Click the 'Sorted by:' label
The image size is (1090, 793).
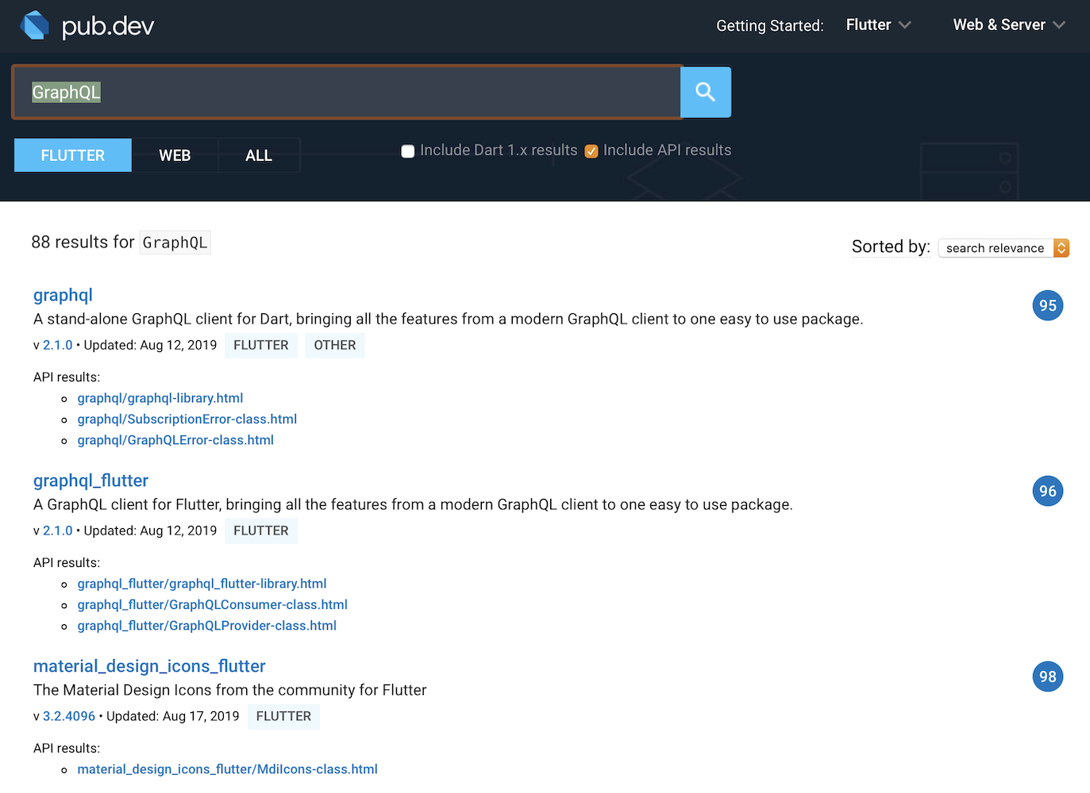pyautogui.click(x=891, y=247)
